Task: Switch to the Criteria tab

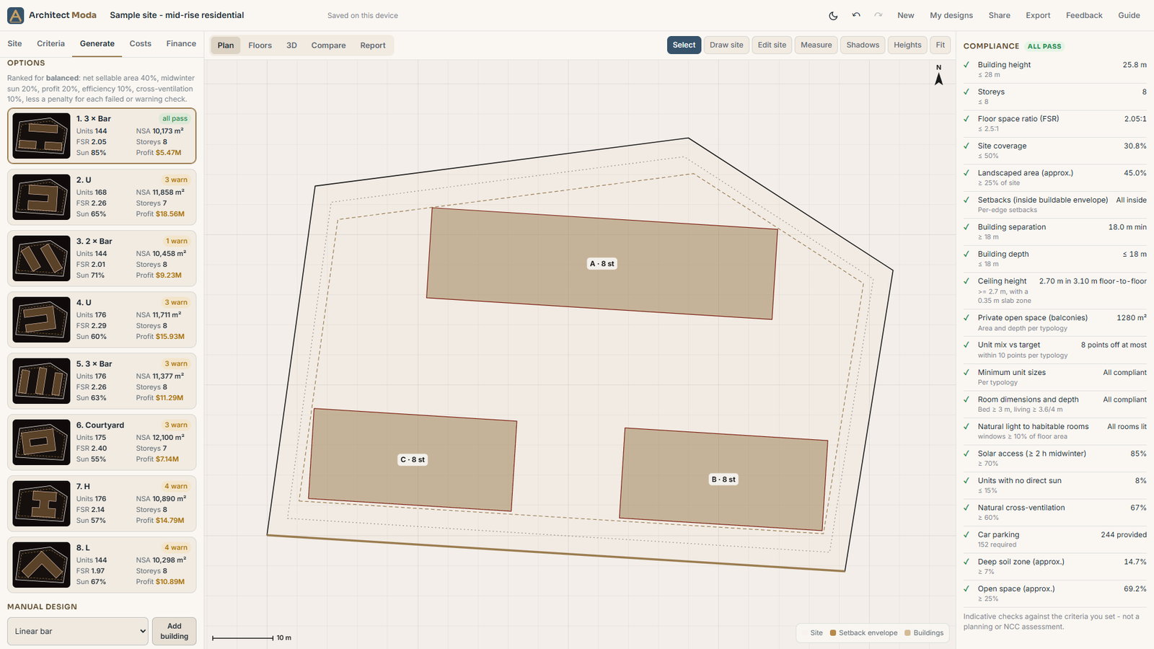Action: click(x=50, y=44)
